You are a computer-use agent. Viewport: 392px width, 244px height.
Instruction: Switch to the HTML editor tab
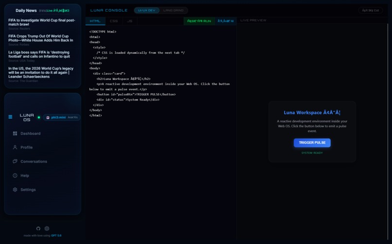click(95, 21)
